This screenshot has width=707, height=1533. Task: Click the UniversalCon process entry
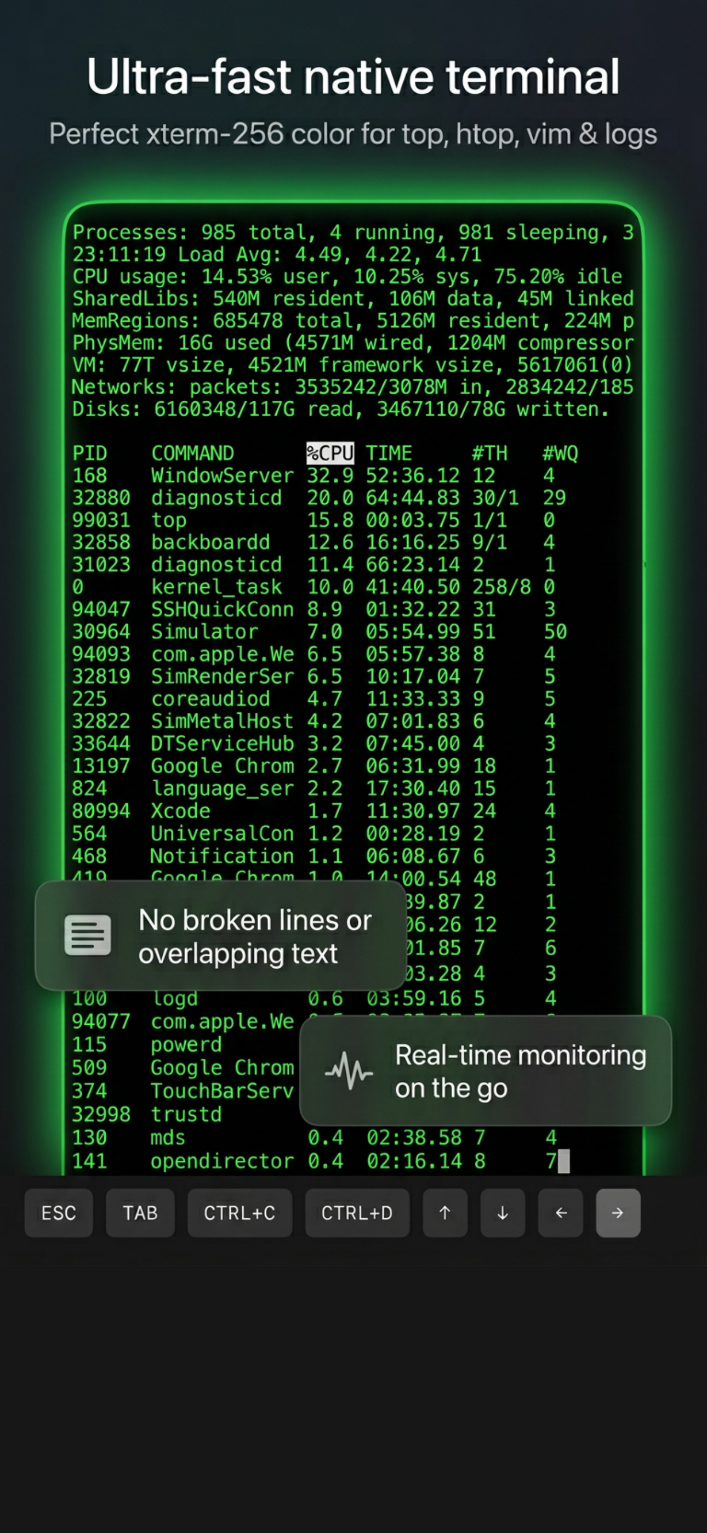coord(222,834)
